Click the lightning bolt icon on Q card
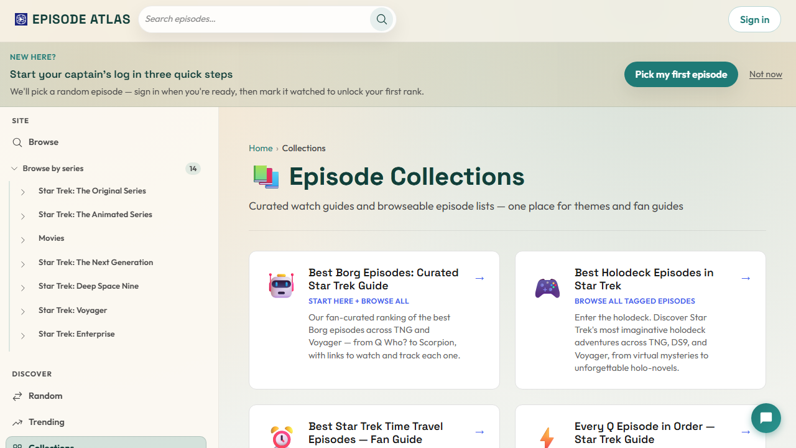This screenshot has height=448, width=796. [x=547, y=437]
